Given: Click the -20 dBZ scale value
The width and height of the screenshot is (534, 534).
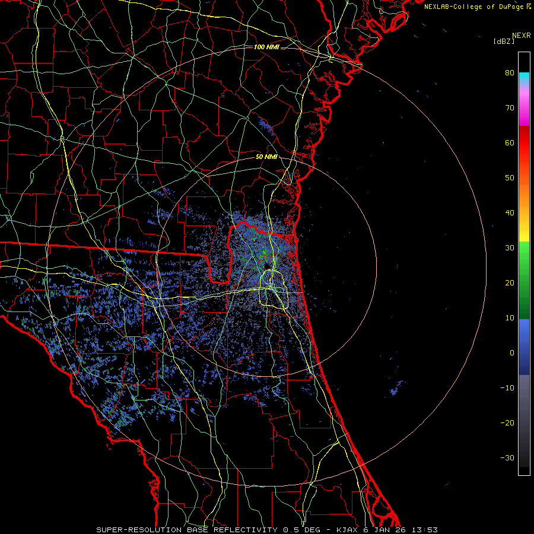Looking at the screenshot, I should click(x=507, y=422).
